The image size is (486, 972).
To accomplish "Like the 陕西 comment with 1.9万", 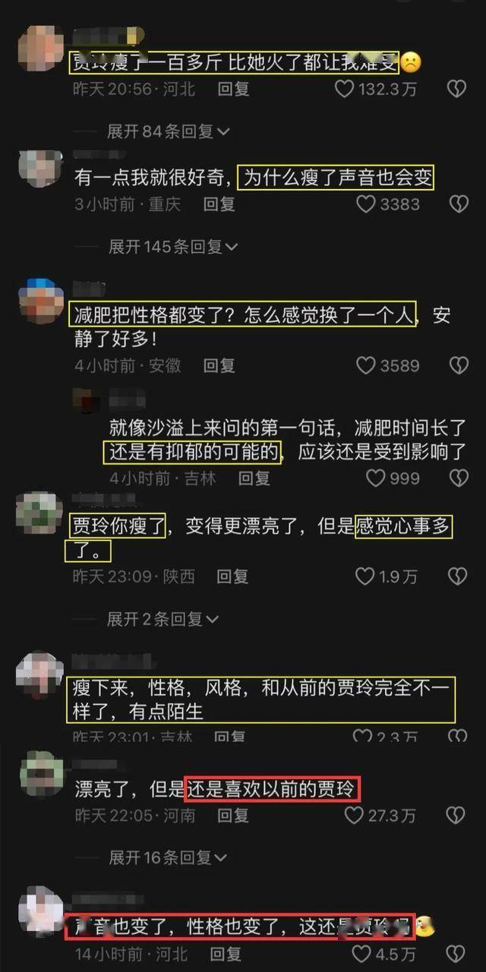I will click(x=365, y=576).
